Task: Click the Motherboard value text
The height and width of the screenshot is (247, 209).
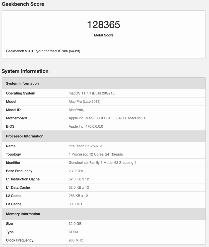Action: coord(107,118)
